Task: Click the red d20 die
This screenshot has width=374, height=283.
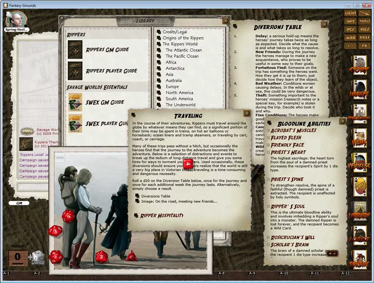Action: click(56, 257)
